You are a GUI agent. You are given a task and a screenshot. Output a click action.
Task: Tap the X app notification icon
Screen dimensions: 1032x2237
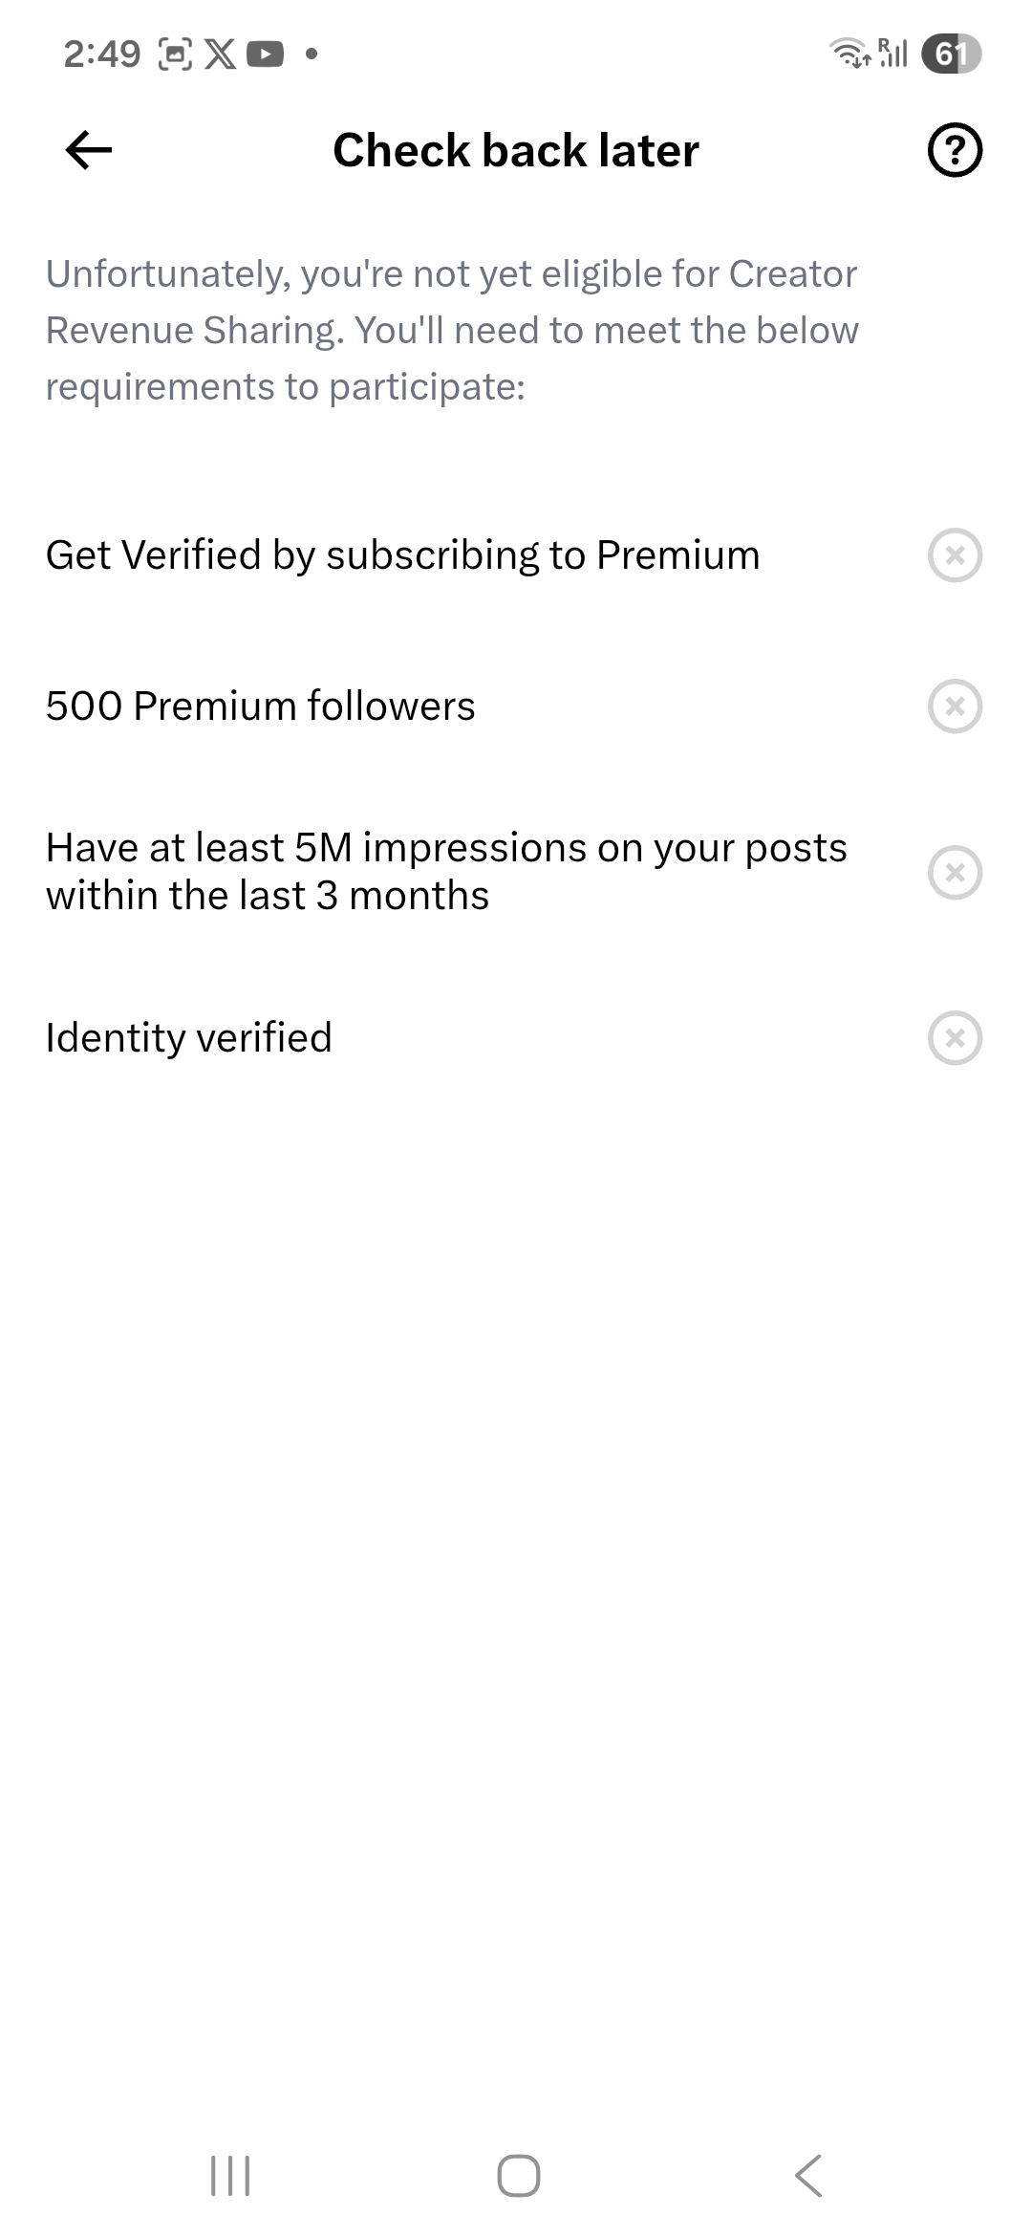click(x=221, y=54)
